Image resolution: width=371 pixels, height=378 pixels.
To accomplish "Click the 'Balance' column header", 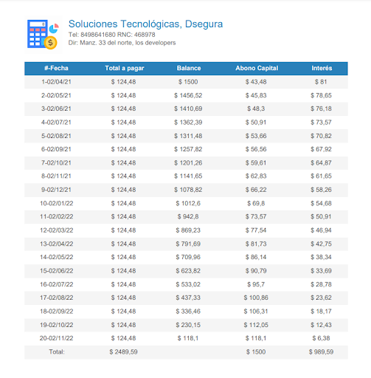I will click(189, 68).
